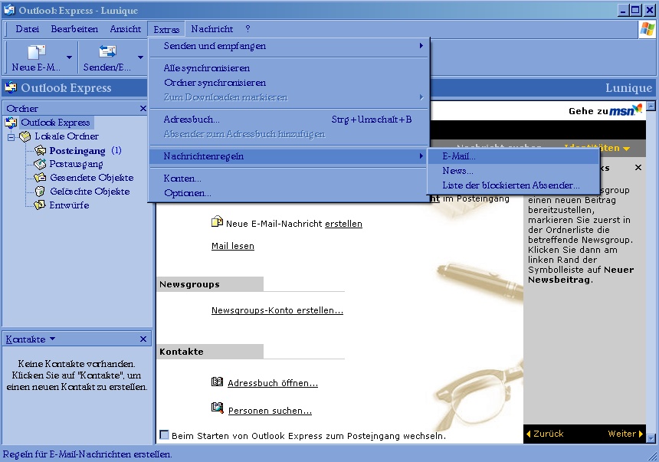Open the Ansicht menu

[x=125, y=29]
